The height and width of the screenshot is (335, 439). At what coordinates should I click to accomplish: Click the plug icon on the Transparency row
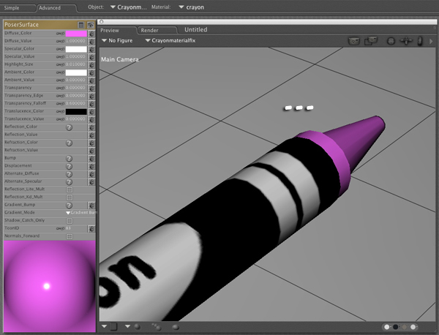(x=91, y=89)
